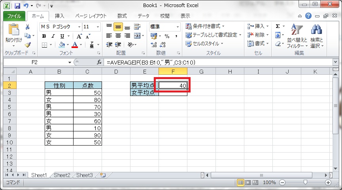Toggle center text alignment
Screen dimensions: 342x190
pos(118,36)
